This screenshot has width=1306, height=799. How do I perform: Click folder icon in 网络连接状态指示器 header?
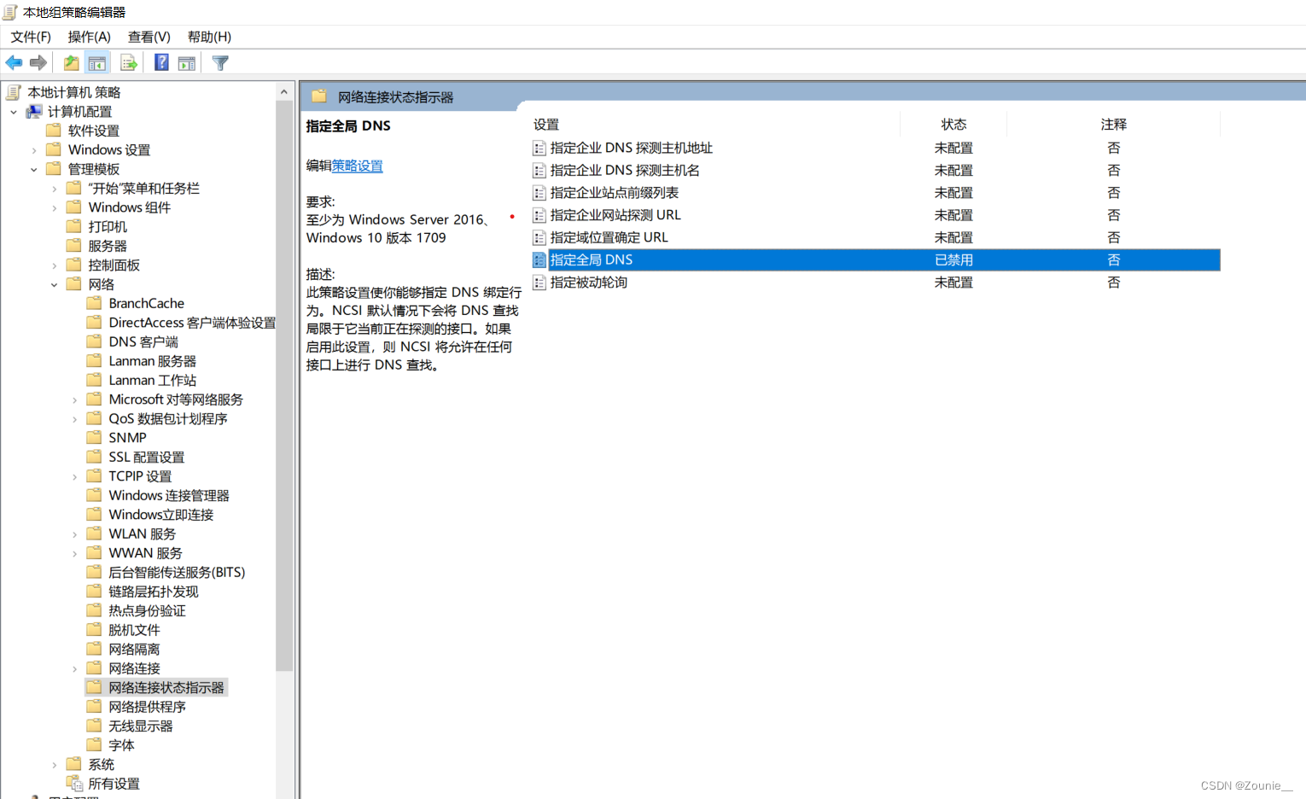coord(319,96)
